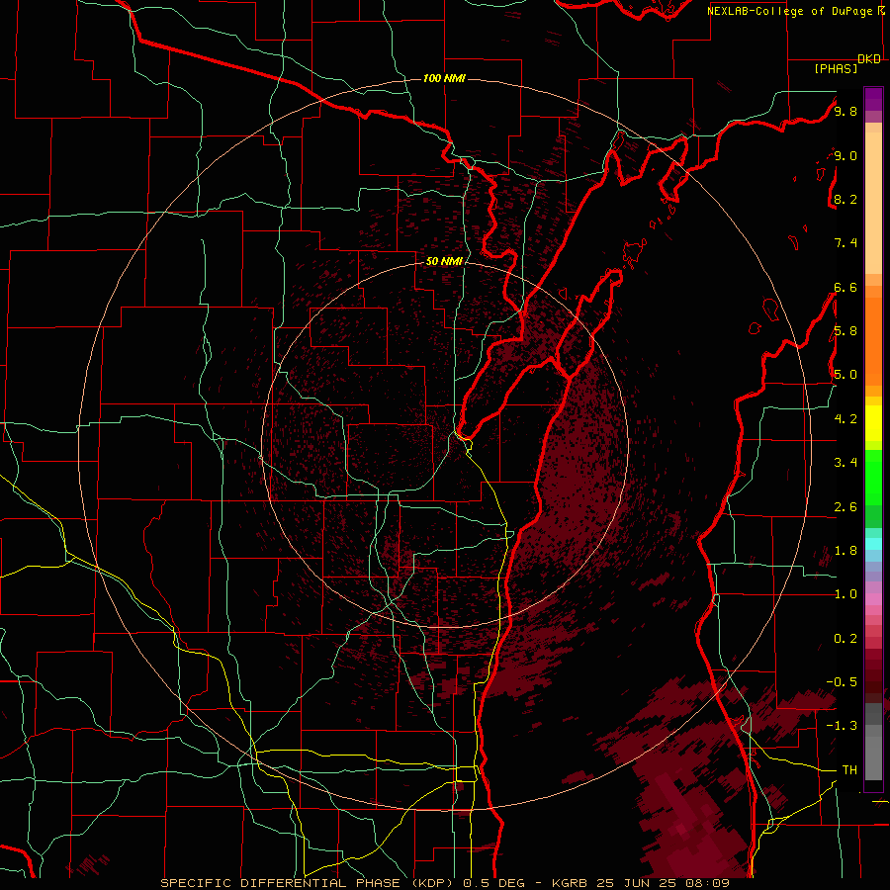Click the 7.4 scale value
Screen dimensions: 890x890
(845, 243)
